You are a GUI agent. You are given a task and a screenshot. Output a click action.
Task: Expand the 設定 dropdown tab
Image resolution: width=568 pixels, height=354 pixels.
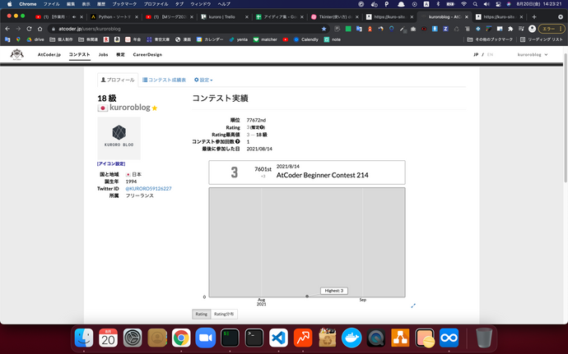click(203, 80)
